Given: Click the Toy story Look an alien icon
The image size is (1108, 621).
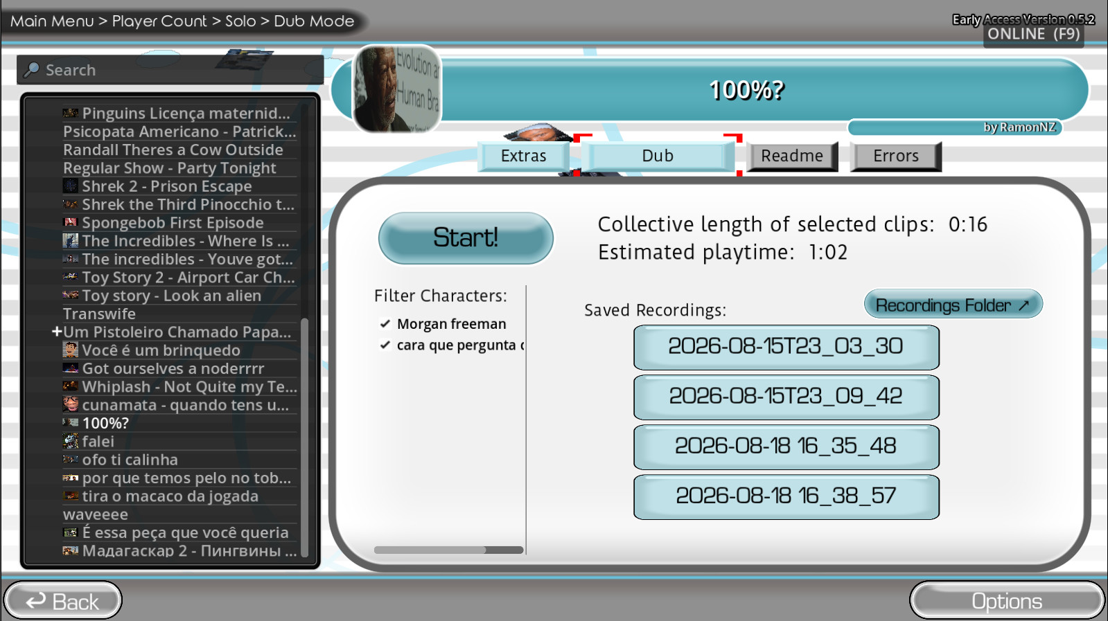Looking at the screenshot, I should tap(70, 296).
